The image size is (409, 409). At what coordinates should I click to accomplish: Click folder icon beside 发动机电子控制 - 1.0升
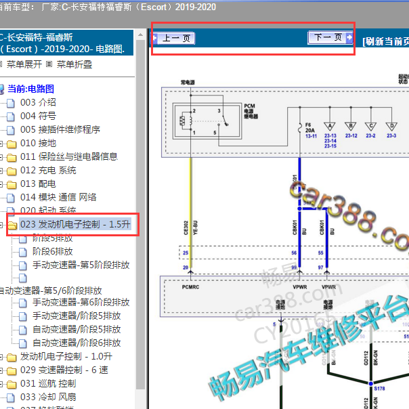click(12, 358)
